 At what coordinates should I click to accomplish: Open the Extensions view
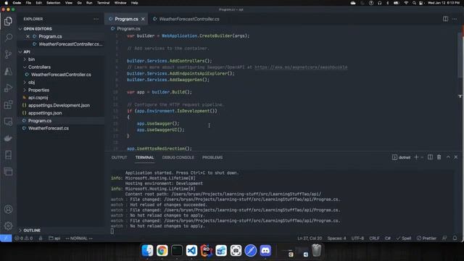click(8, 104)
